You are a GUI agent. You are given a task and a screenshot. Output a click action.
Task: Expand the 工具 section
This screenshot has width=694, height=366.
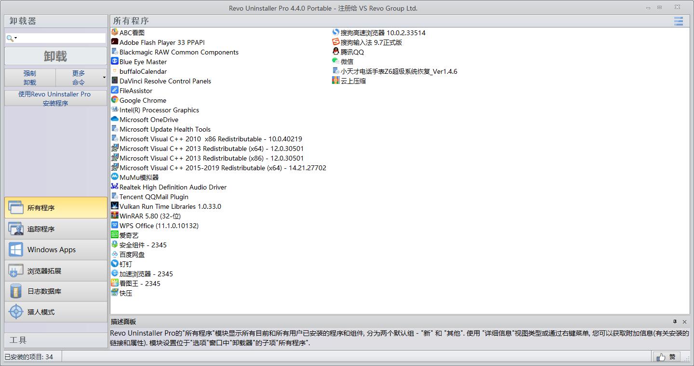[x=55, y=340]
